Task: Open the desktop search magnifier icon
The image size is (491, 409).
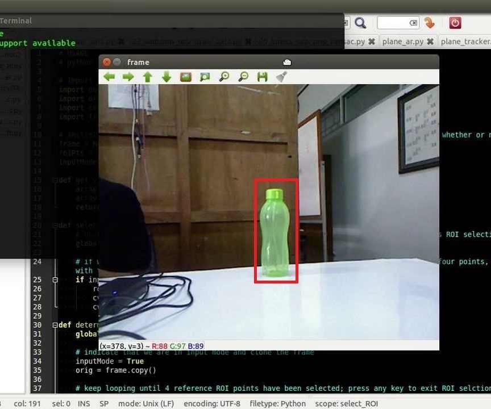Action: tap(361, 23)
